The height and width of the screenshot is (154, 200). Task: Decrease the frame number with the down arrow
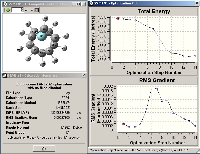pos(22,11)
